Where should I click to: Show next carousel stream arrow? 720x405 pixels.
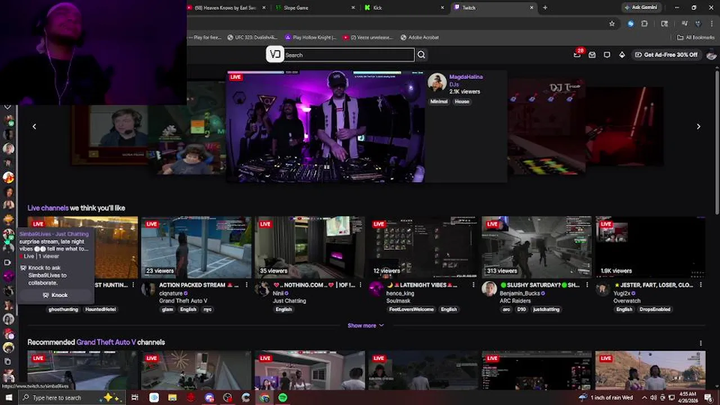click(x=699, y=127)
